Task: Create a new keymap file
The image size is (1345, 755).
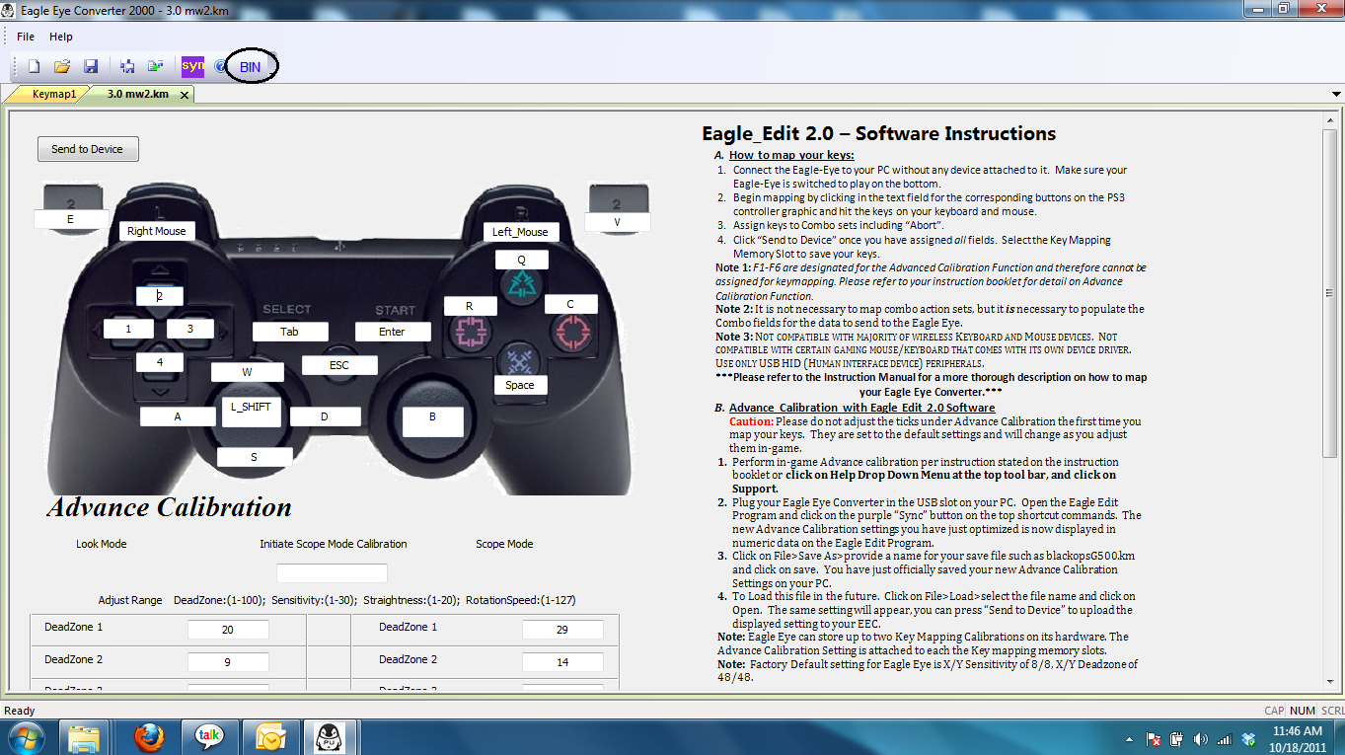Action: tap(35, 66)
